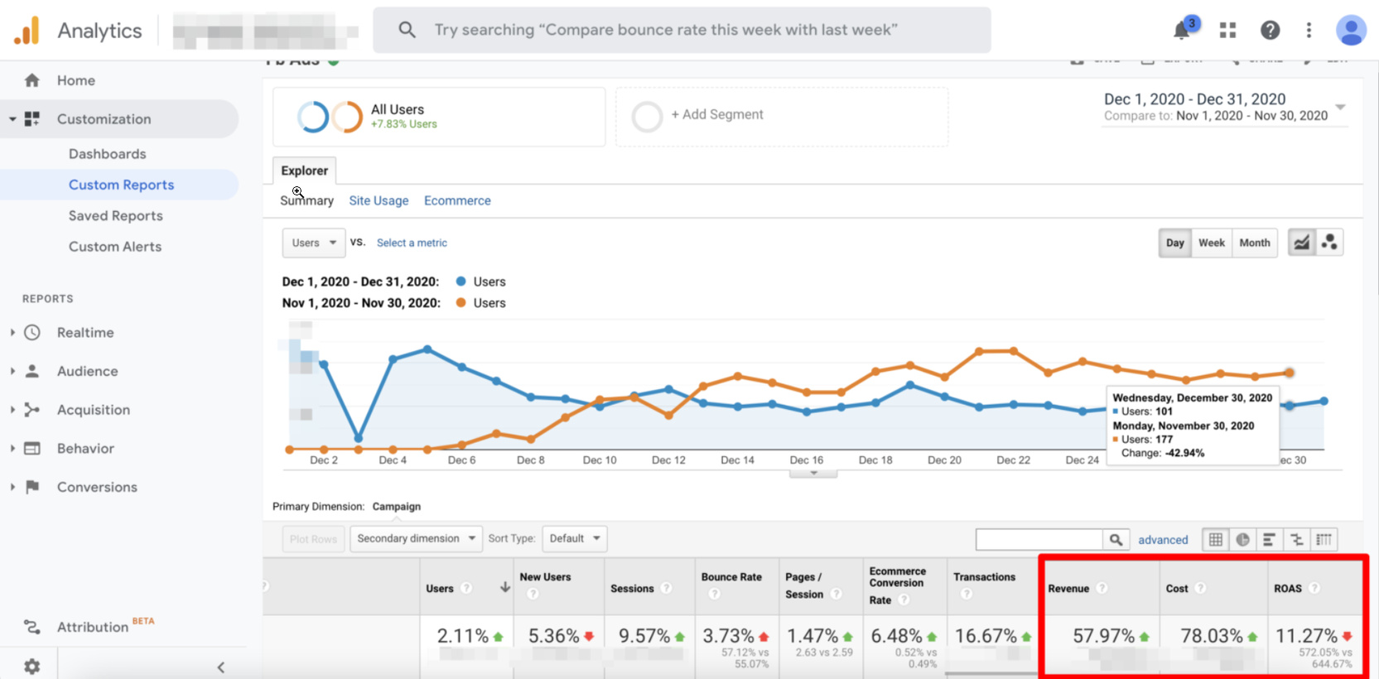
Task: Open the Sort Type Default dropdown
Action: (x=575, y=538)
